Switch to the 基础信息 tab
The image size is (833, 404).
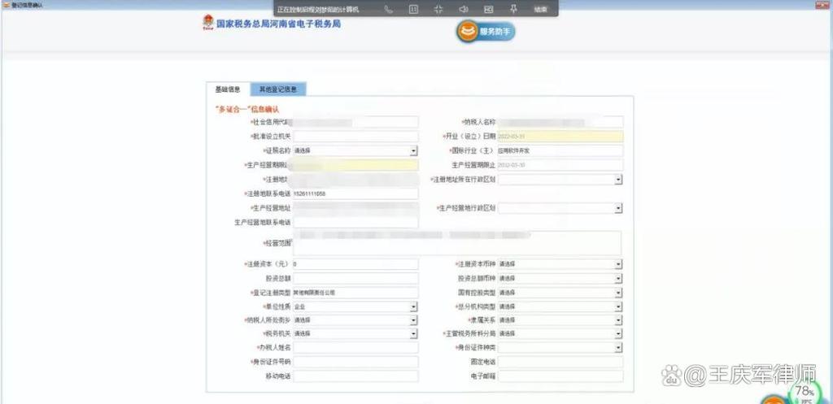point(228,89)
